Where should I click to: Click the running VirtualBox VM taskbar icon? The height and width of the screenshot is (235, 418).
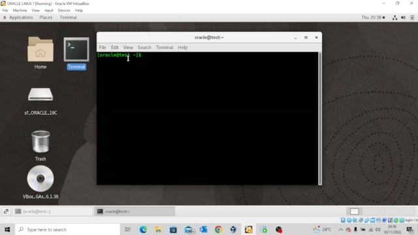tap(248, 229)
